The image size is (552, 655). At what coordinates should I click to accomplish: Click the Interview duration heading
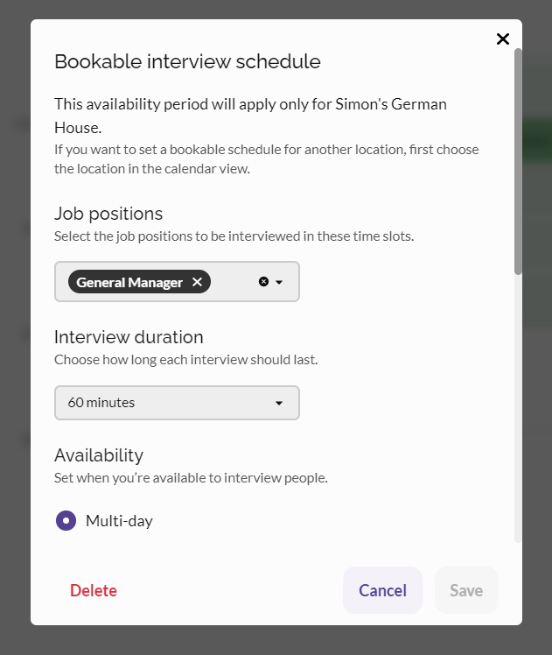(x=129, y=337)
